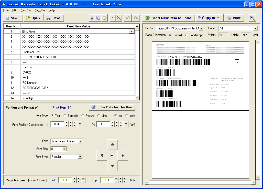Select Portrait page orientation
Viewport: 263px width, 189px height.
tap(171, 35)
